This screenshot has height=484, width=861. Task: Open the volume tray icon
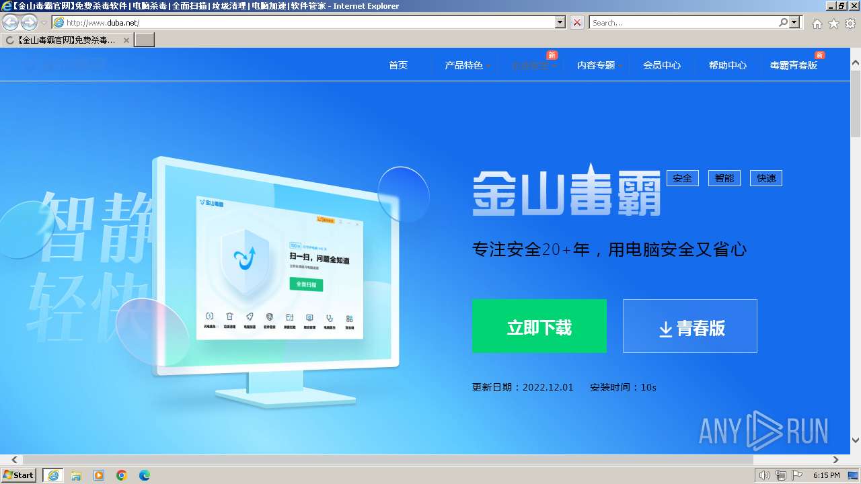coord(764,475)
